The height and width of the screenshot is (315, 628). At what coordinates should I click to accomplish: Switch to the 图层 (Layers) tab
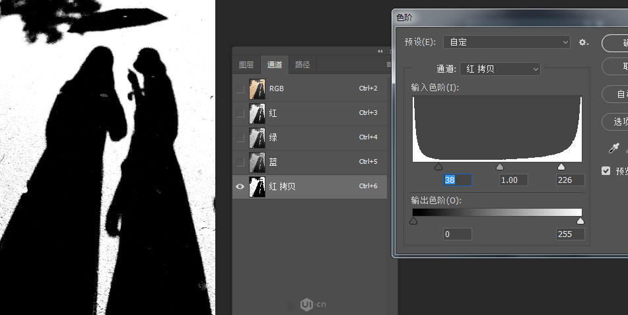[x=246, y=65]
